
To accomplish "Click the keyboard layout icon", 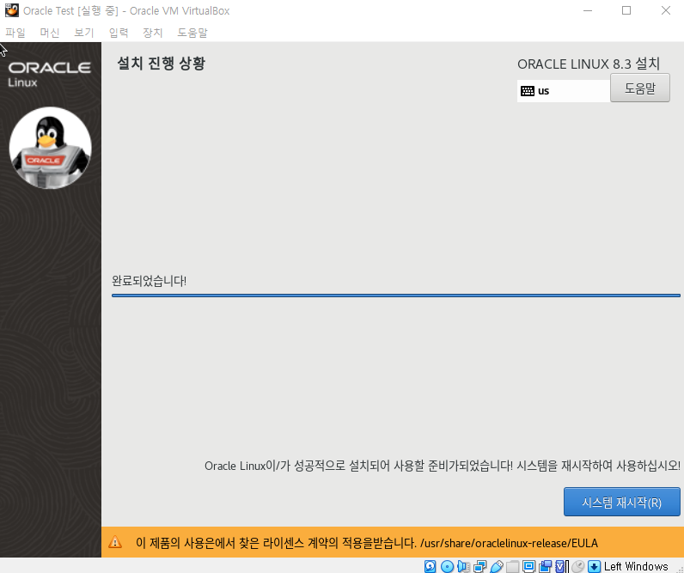I will click(528, 91).
